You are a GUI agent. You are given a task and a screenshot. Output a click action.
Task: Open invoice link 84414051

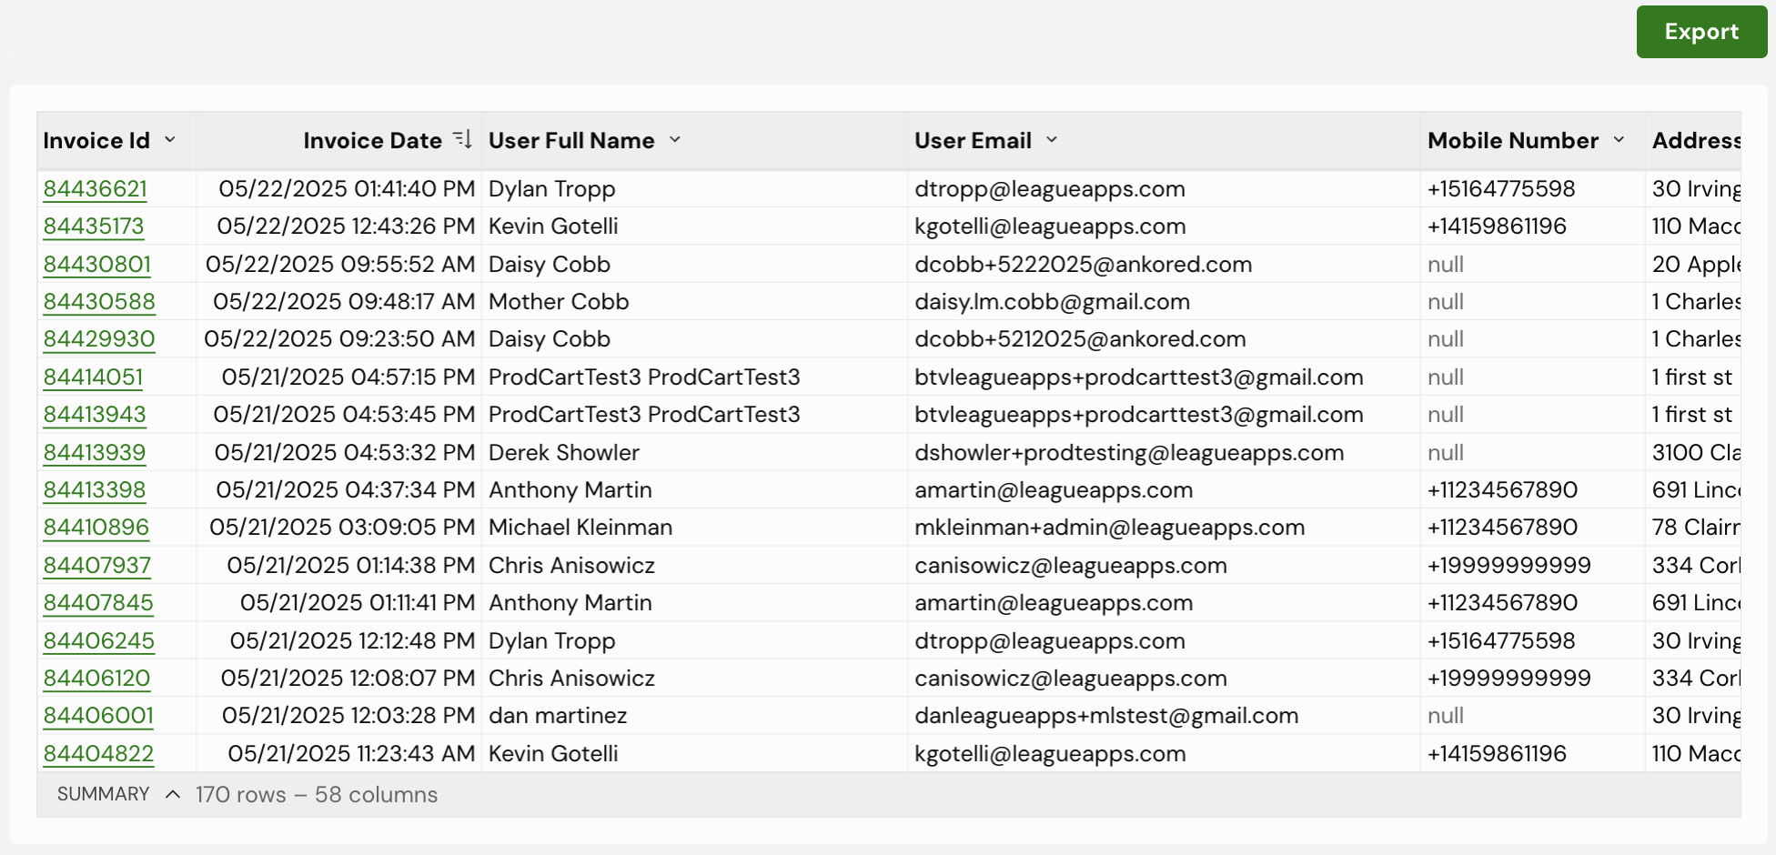[x=93, y=377]
